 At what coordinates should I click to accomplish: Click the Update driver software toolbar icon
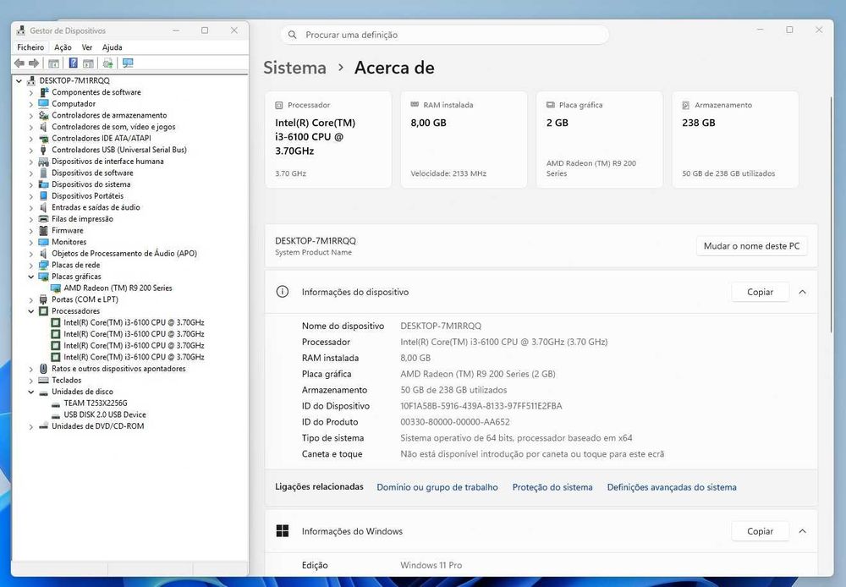pos(107,63)
